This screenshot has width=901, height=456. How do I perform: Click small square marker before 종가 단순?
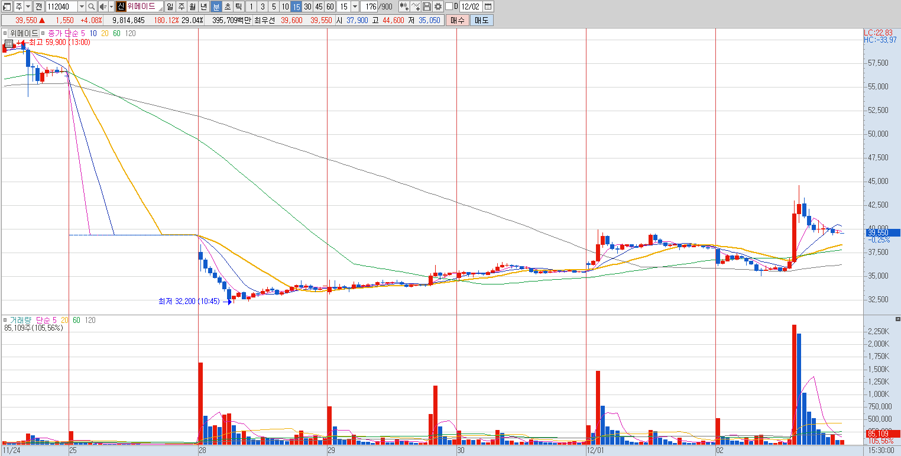44,33
